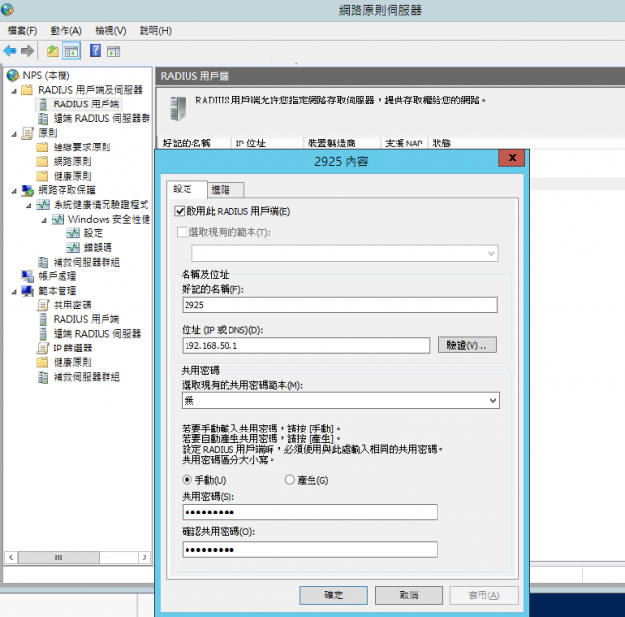The width and height of the screenshot is (625, 617).
Task: Click the 錯誤碼 icon in the tree
Action: point(73,248)
